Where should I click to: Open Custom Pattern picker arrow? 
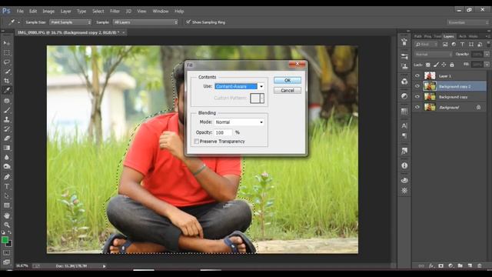pos(262,98)
